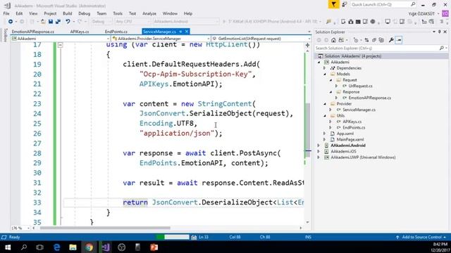Screen dimensions: 451x253
Task: Click Add to Source Control
Action: (421, 237)
